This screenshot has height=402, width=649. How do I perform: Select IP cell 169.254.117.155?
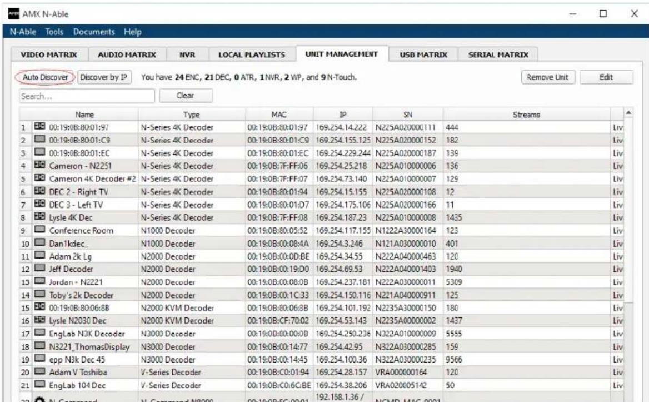343,231
